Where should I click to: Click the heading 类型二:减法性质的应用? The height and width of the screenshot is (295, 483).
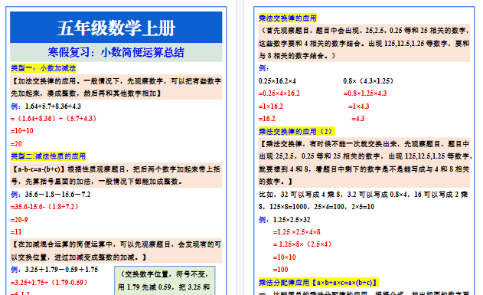tap(48, 156)
